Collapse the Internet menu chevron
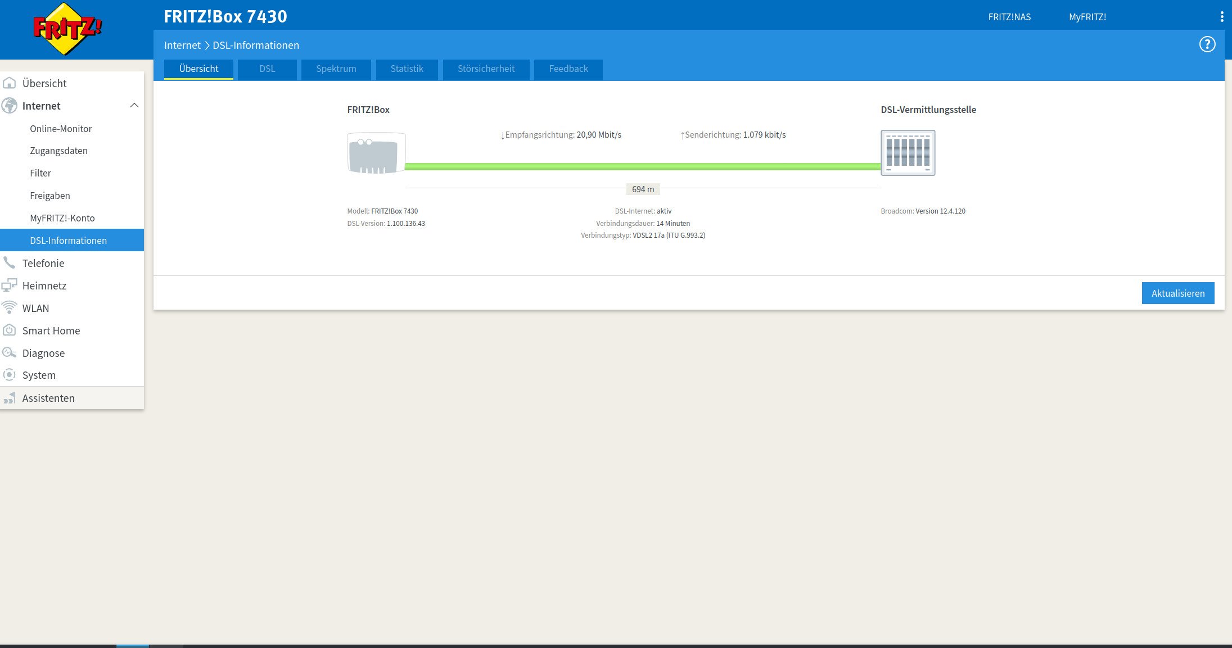The width and height of the screenshot is (1232, 648). pyautogui.click(x=134, y=106)
